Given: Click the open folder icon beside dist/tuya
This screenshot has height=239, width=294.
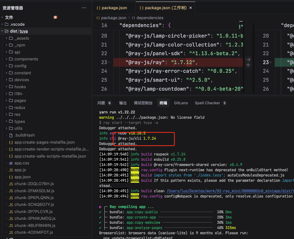Looking at the screenshot, I should tap(7, 31).
